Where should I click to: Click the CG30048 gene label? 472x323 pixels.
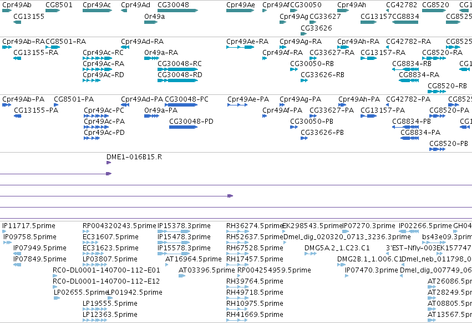[174, 5]
